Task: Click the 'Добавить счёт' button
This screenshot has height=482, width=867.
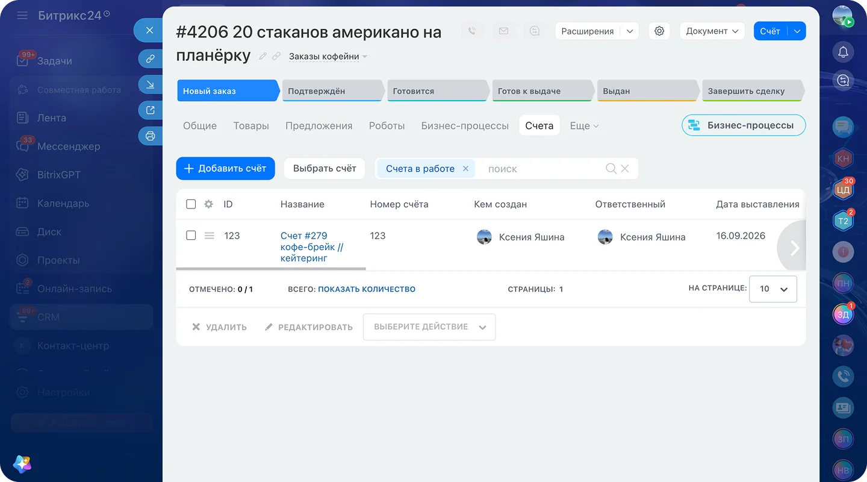Action: [225, 169]
